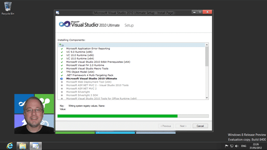Click the green installation progress bar
Image resolution: width=267 pixels, height=150 pixels.
[118, 116]
